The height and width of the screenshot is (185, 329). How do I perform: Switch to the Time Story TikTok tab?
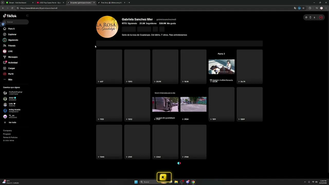coord(112,3)
